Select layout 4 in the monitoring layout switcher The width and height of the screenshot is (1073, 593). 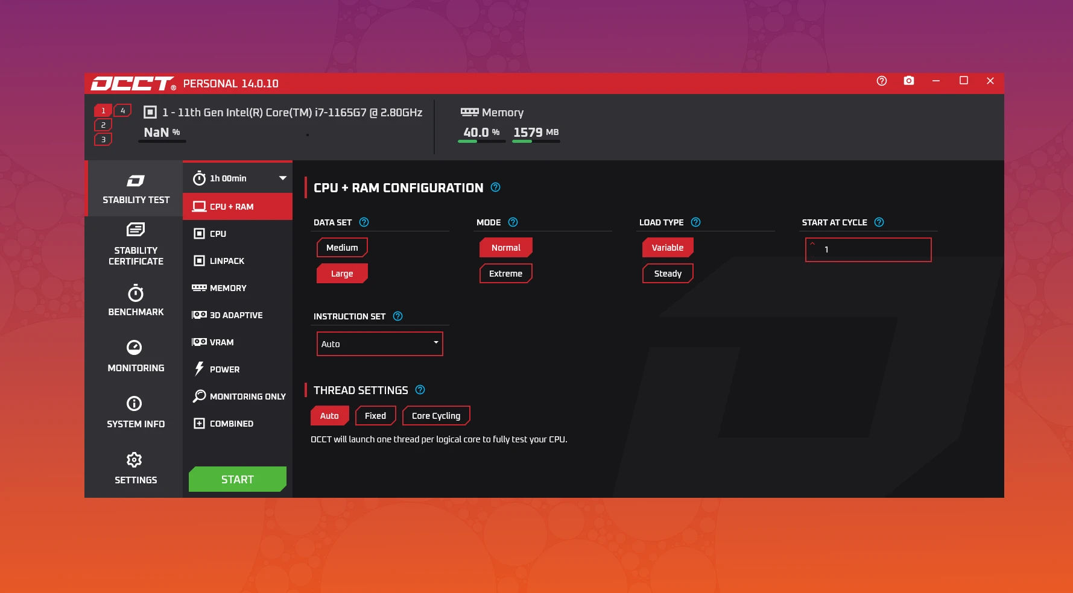[122, 111]
